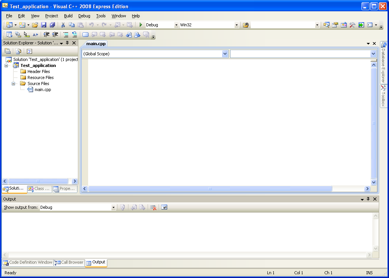The image size is (389, 278).
Task: Click the Find in Files folder icon
Action: [x=246, y=25]
